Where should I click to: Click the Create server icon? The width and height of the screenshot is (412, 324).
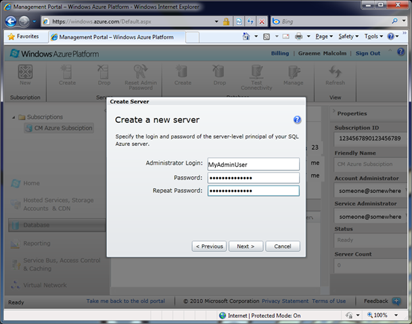coord(67,72)
